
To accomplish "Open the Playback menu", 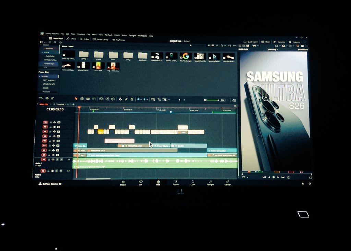I will [x=109, y=35].
